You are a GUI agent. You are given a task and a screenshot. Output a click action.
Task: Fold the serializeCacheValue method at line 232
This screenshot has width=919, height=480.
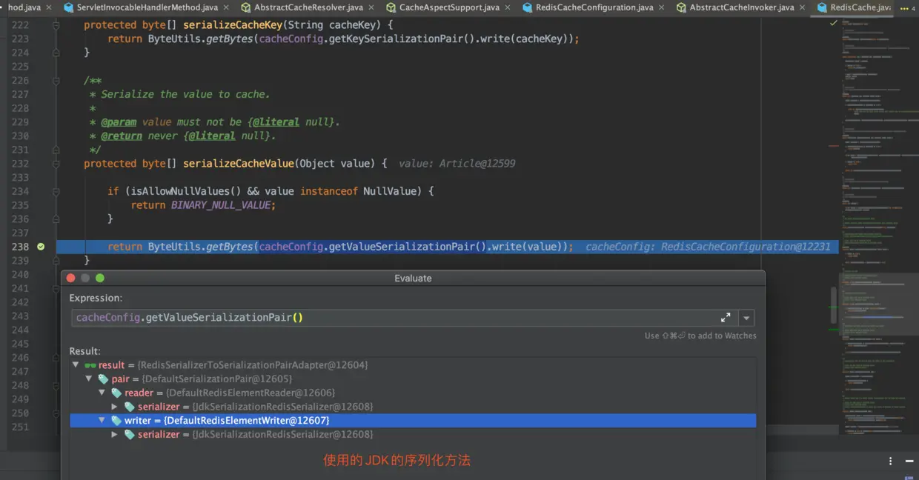[56, 164]
